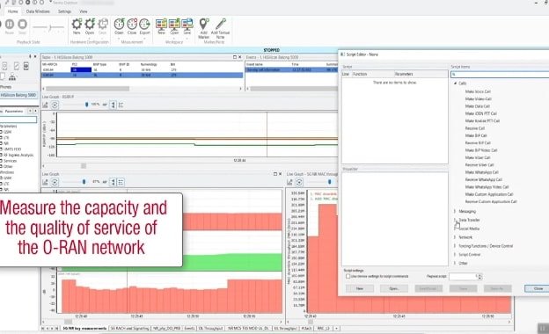Click the Pause playback button
Image resolution: width=549 pixels, height=334 pixels.
pos(9,24)
